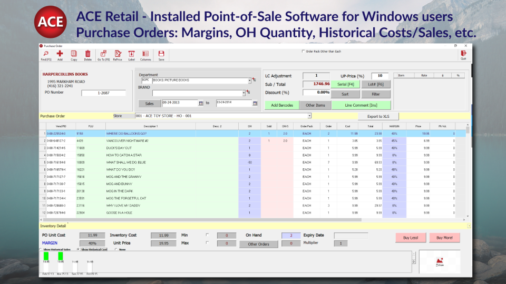Enable the Max checkbox

[x=207, y=242]
